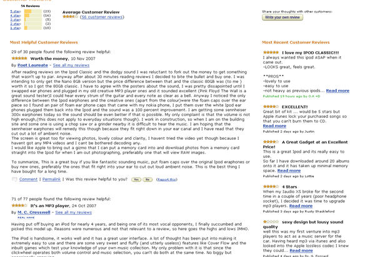Filter reviews by 1 star rating
Screen dimensions: 375x257
pyautogui.click(x=15, y=29)
